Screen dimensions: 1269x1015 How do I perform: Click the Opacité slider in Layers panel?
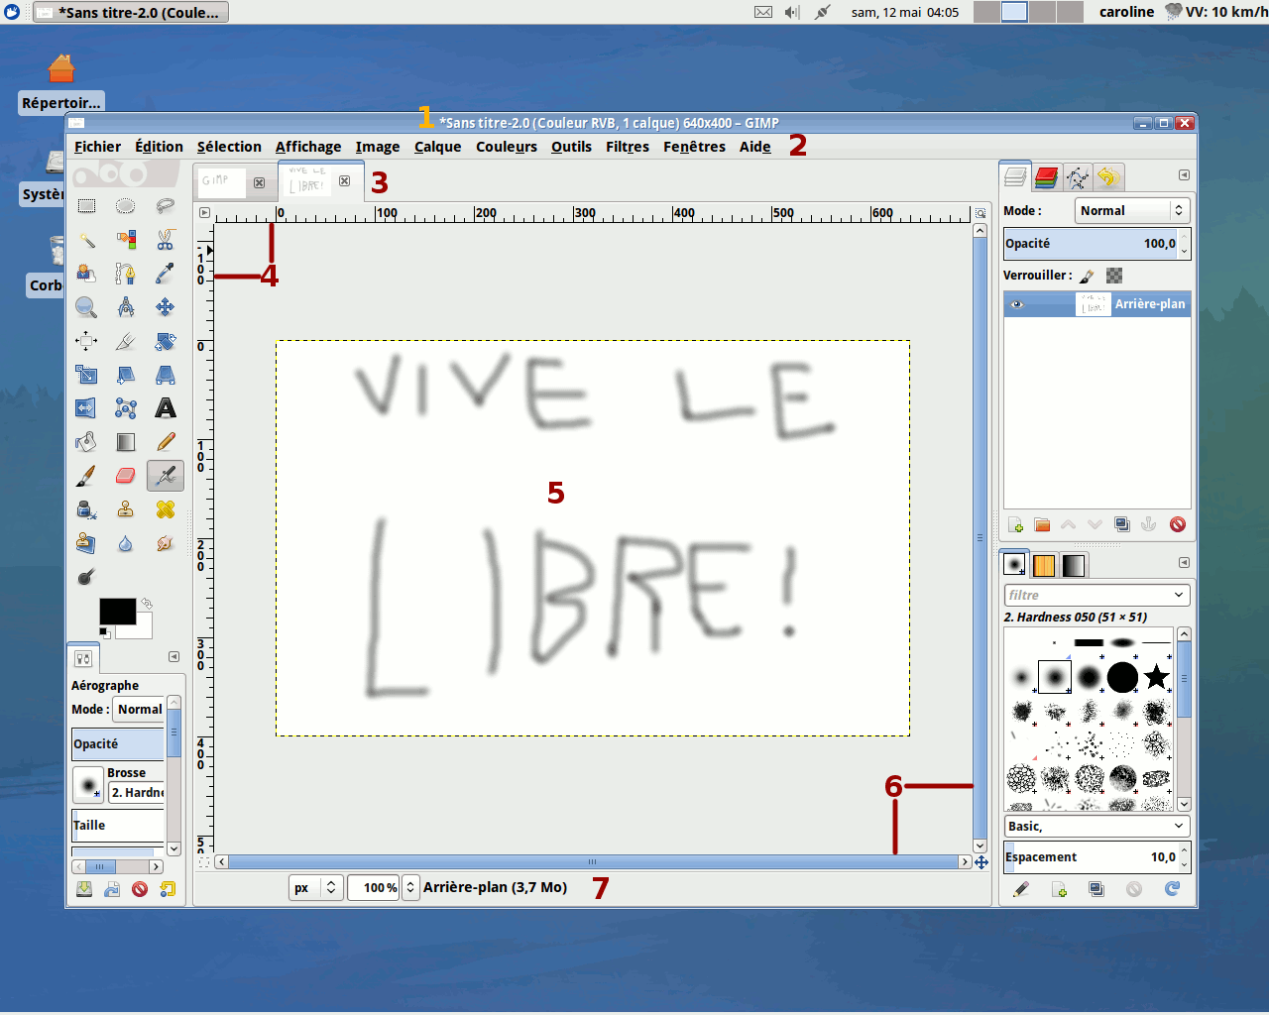[1089, 244]
